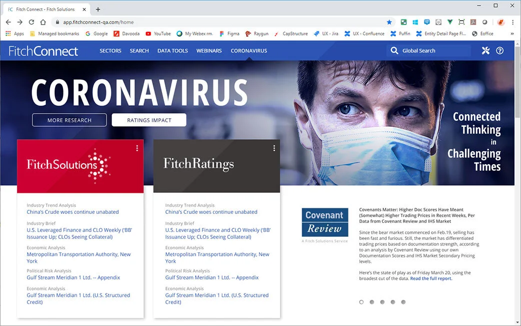The width and height of the screenshot is (521, 326).
Task: Open the Google bookmark
Action: tap(96, 34)
